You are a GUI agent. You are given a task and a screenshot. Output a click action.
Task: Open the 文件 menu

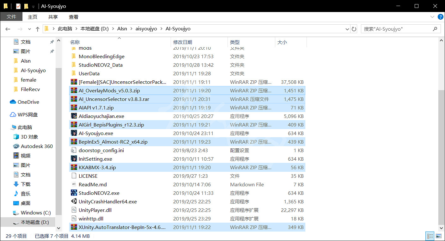click(x=11, y=17)
